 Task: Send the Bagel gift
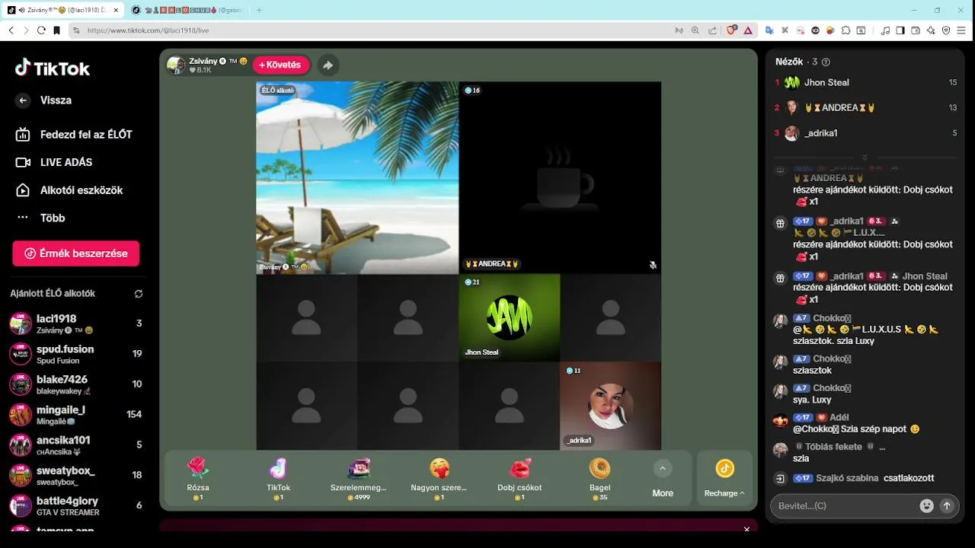tap(599, 478)
